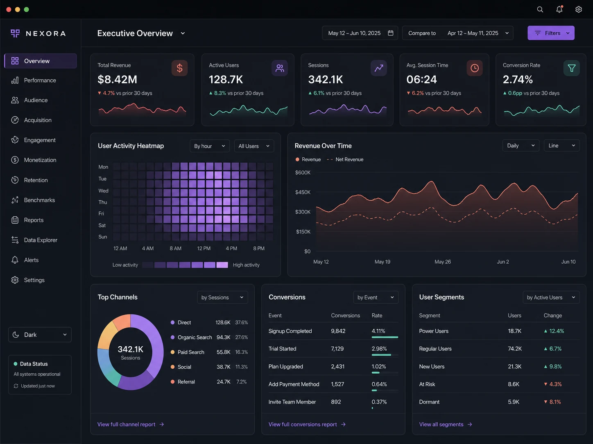Click the Alerts bell sidebar icon
This screenshot has height=444, width=593.
15,260
